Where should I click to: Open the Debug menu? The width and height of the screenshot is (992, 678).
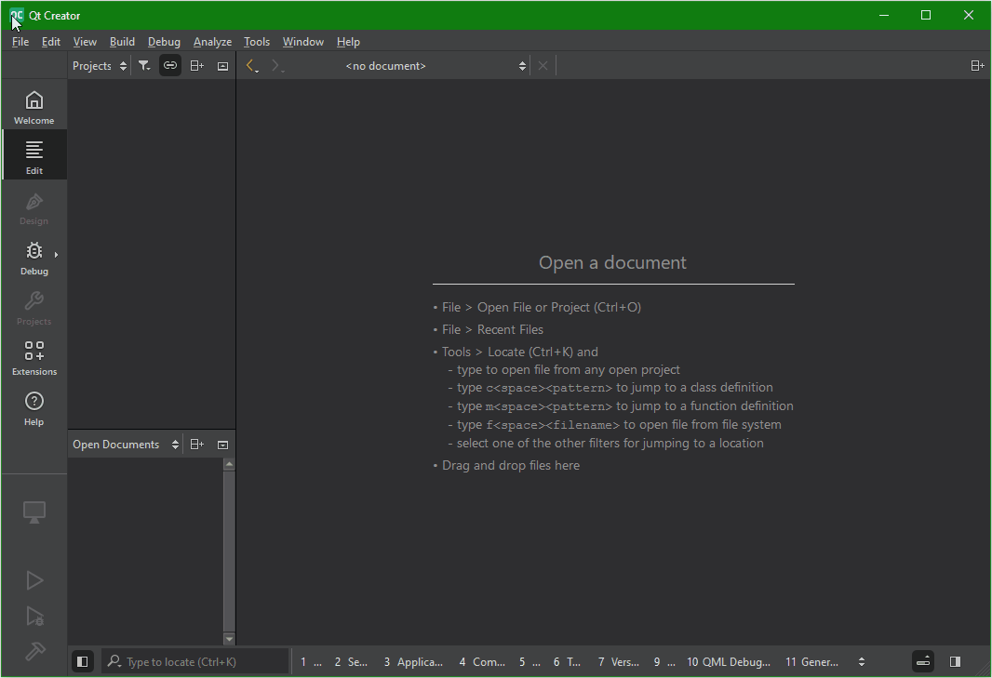(x=164, y=42)
